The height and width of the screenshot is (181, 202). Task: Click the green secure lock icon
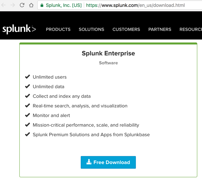point(42,5)
